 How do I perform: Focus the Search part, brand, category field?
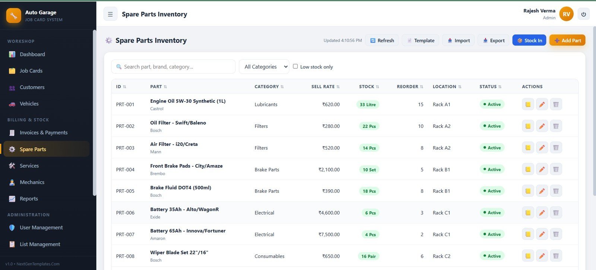173,67
